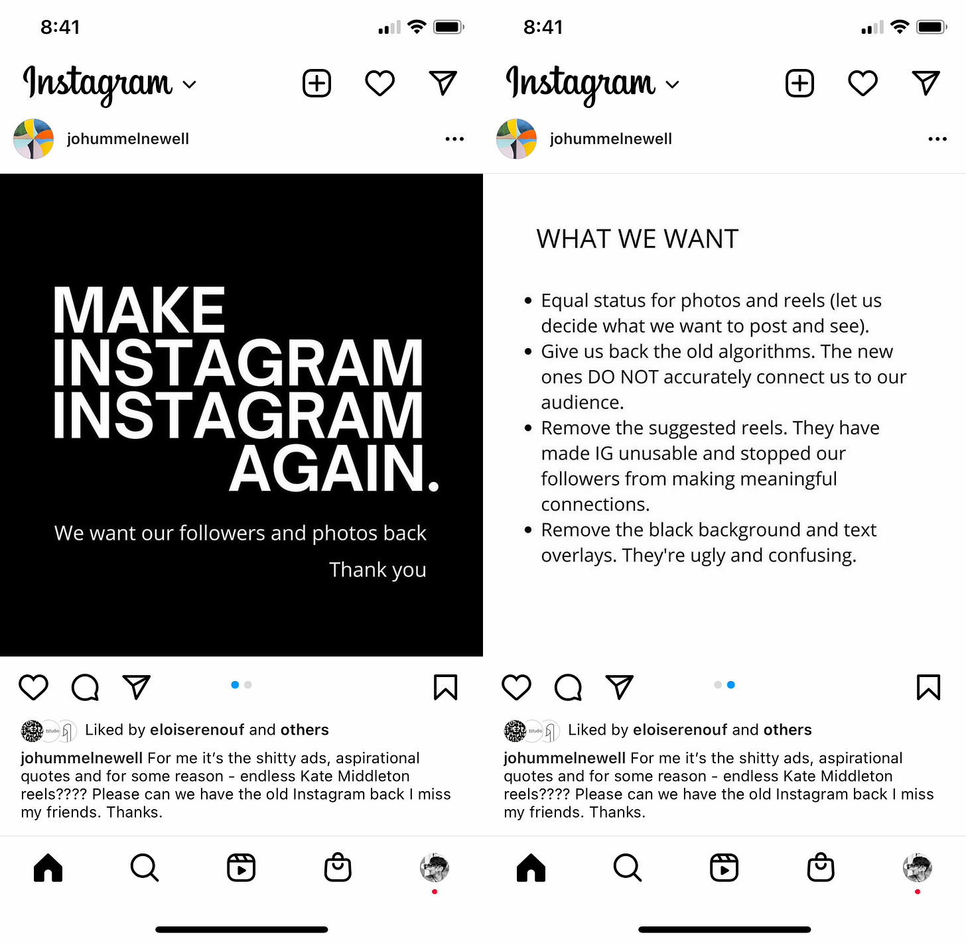Bookmark the What We Want post

pos(928,687)
